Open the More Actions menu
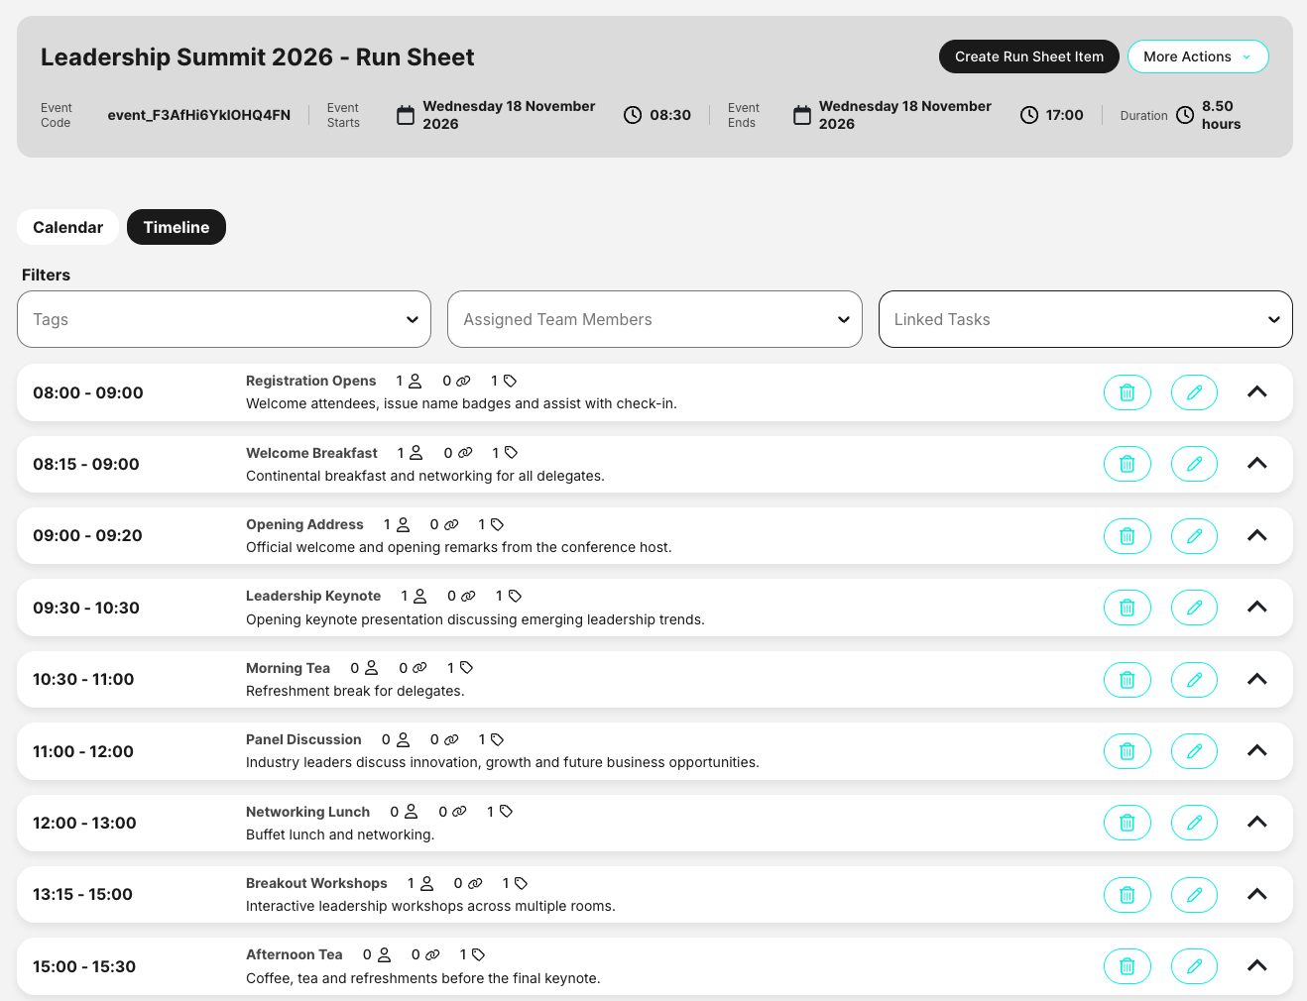Screen dimensions: 1307x1001 pos(1198,56)
